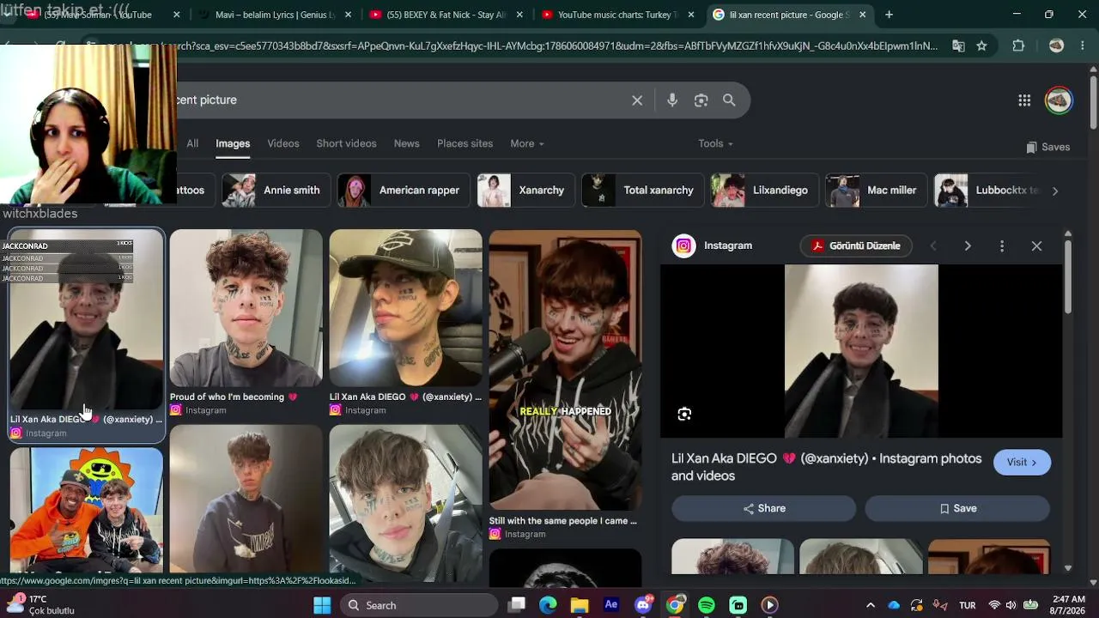Click the Instagram source in preview panel header
Image resolution: width=1099 pixels, height=618 pixels.
[713, 245]
